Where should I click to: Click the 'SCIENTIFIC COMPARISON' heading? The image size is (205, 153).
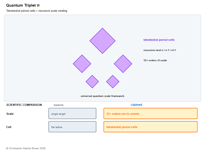[x=24, y=105]
